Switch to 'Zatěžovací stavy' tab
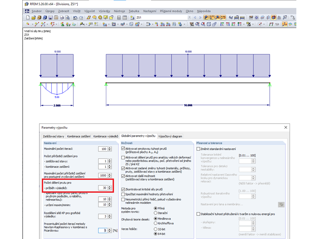Viewport: 319px width, 239px height. (x=53, y=136)
